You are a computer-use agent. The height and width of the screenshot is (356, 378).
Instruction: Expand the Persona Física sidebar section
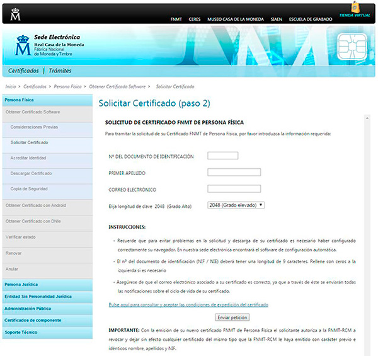tap(47, 100)
